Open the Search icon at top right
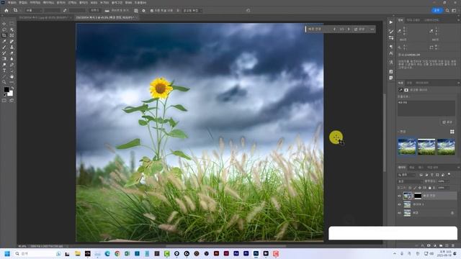 click(447, 10)
